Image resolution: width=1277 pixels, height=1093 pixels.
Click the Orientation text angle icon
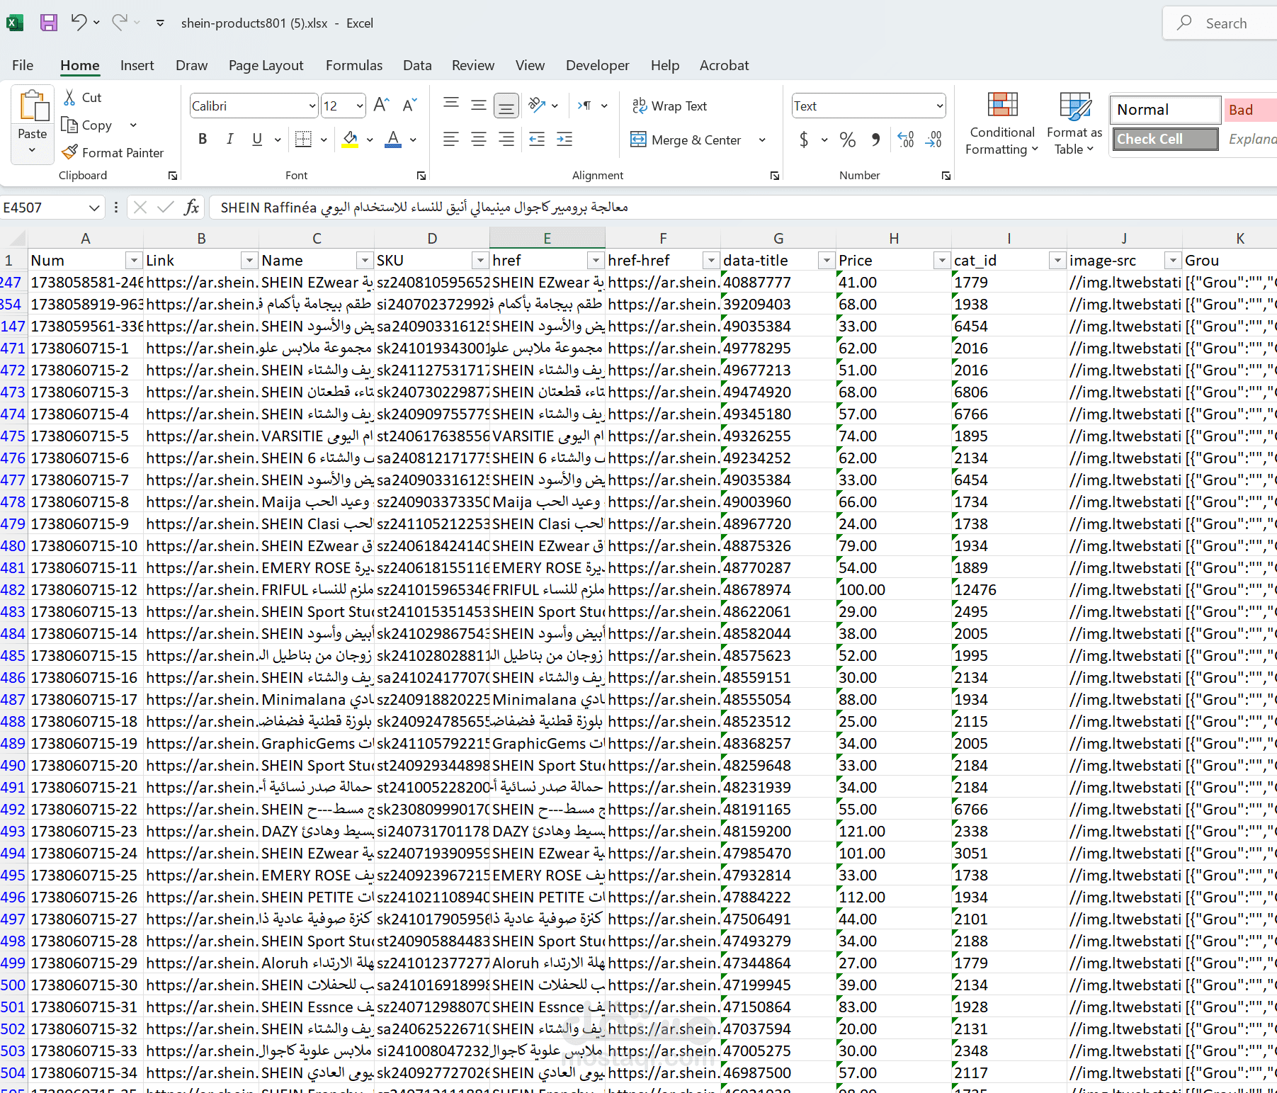click(x=537, y=106)
